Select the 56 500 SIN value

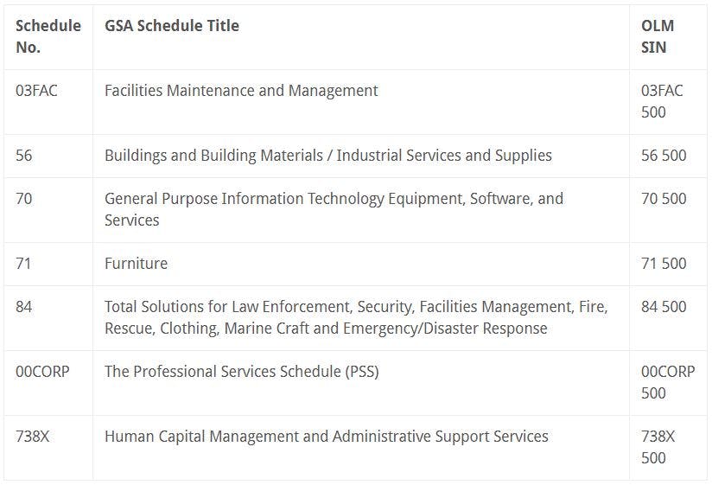tap(664, 156)
